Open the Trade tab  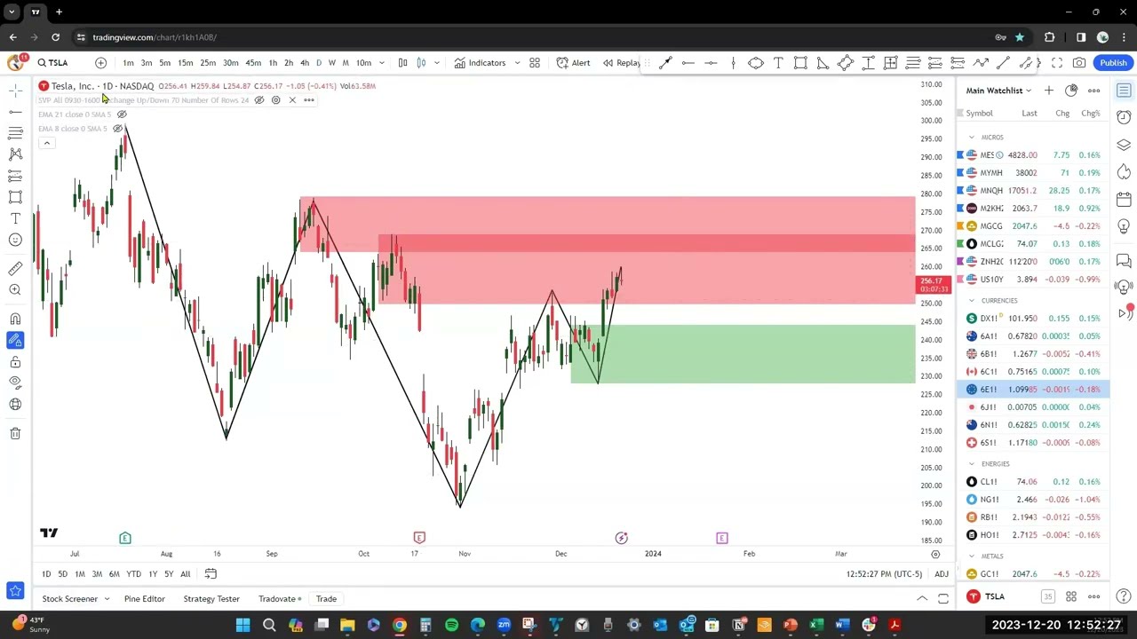[x=326, y=599]
